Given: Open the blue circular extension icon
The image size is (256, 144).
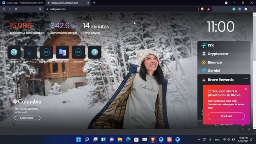Looking at the screenshot, I should point(240,9).
